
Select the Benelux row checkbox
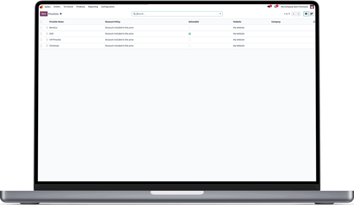pyautogui.click(x=41, y=28)
